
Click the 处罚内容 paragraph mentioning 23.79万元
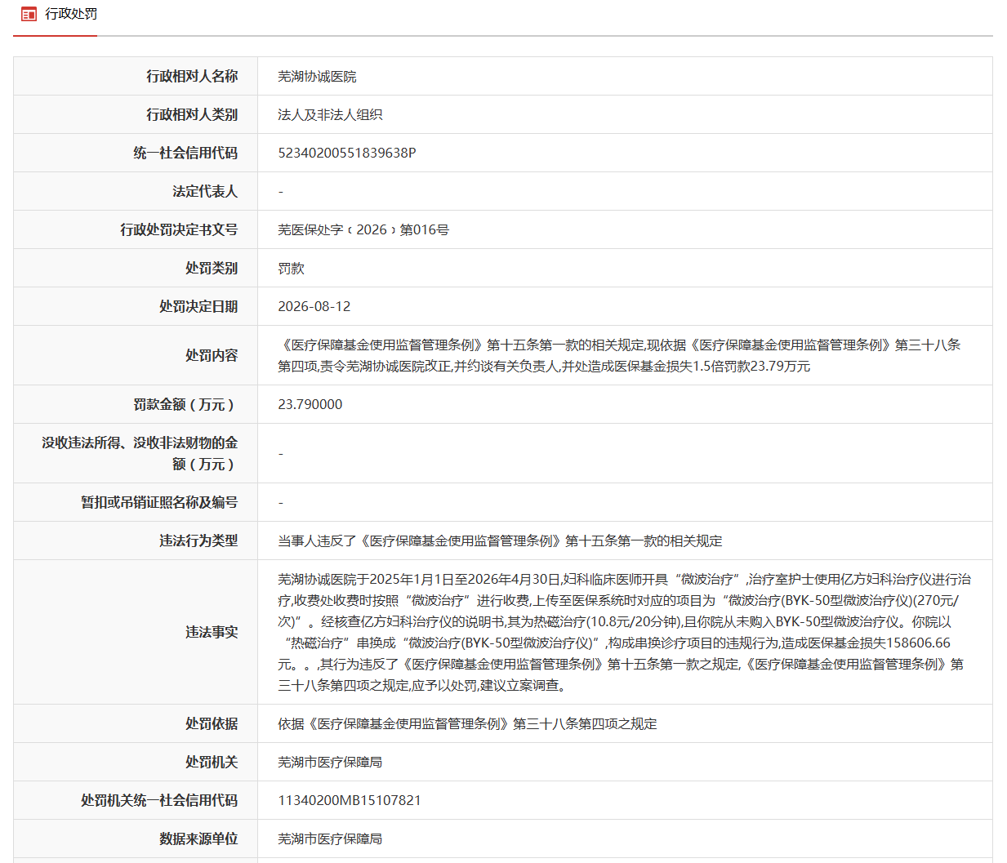coord(619,355)
